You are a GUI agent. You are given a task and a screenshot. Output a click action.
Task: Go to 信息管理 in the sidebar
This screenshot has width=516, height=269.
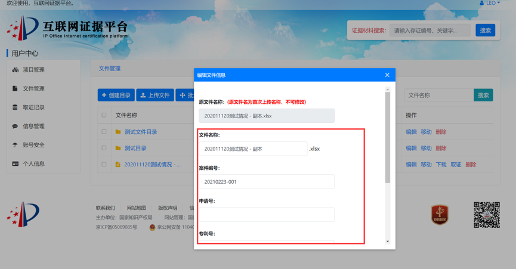click(x=33, y=126)
